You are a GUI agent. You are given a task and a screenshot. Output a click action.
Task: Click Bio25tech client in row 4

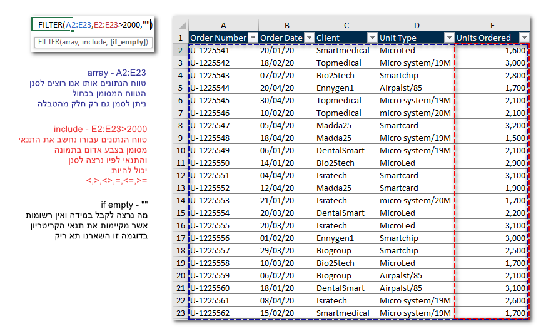pyautogui.click(x=346, y=75)
